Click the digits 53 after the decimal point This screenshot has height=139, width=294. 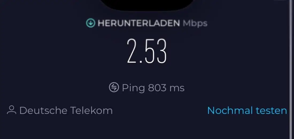coord(156,51)
